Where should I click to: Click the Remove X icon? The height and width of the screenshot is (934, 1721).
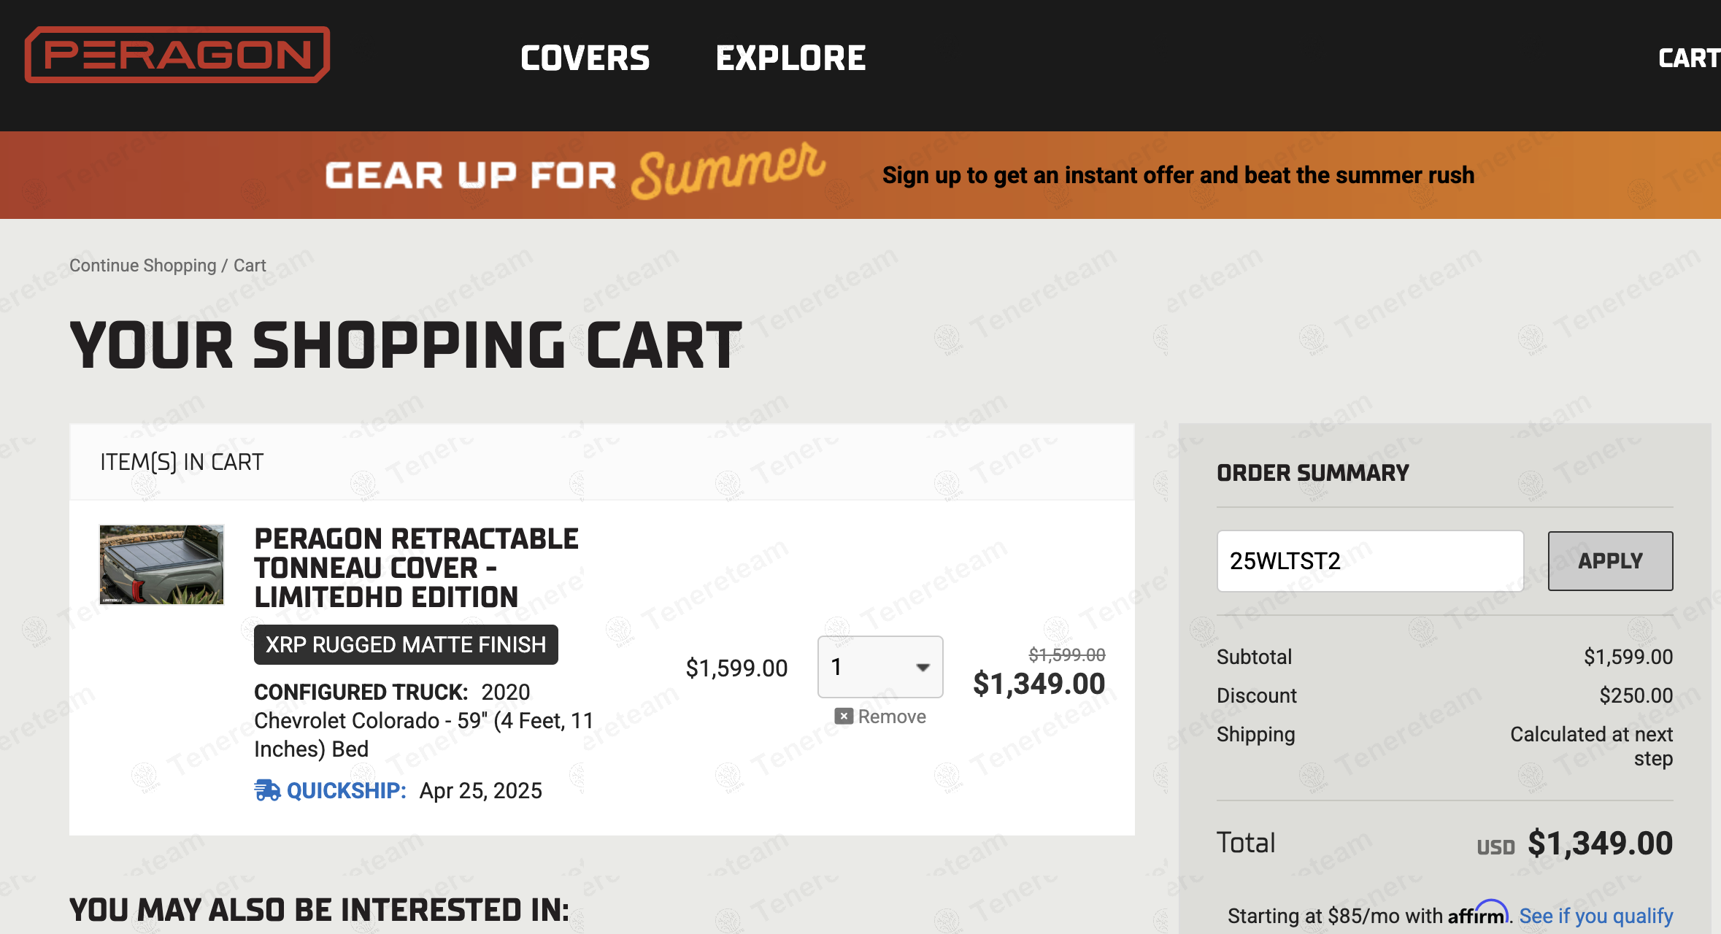coord(843,716)
